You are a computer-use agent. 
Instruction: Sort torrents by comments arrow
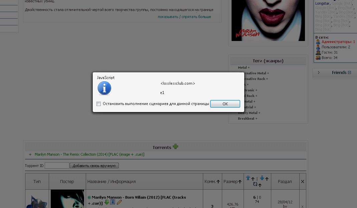click(218, 182)
